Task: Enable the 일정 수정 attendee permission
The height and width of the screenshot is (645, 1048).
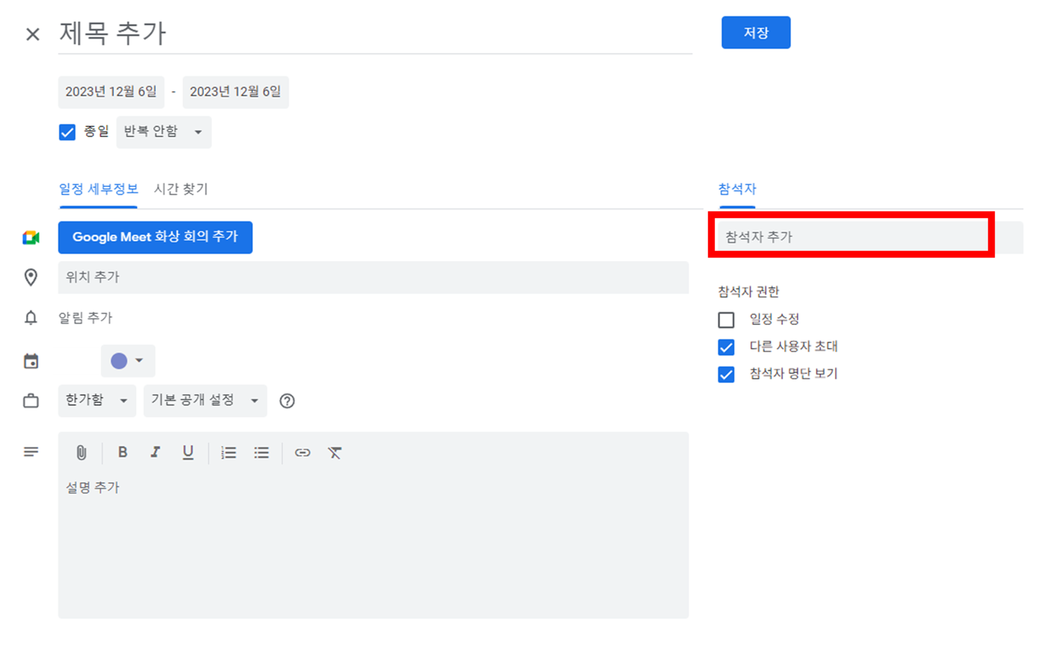Action: coord(726,319)
